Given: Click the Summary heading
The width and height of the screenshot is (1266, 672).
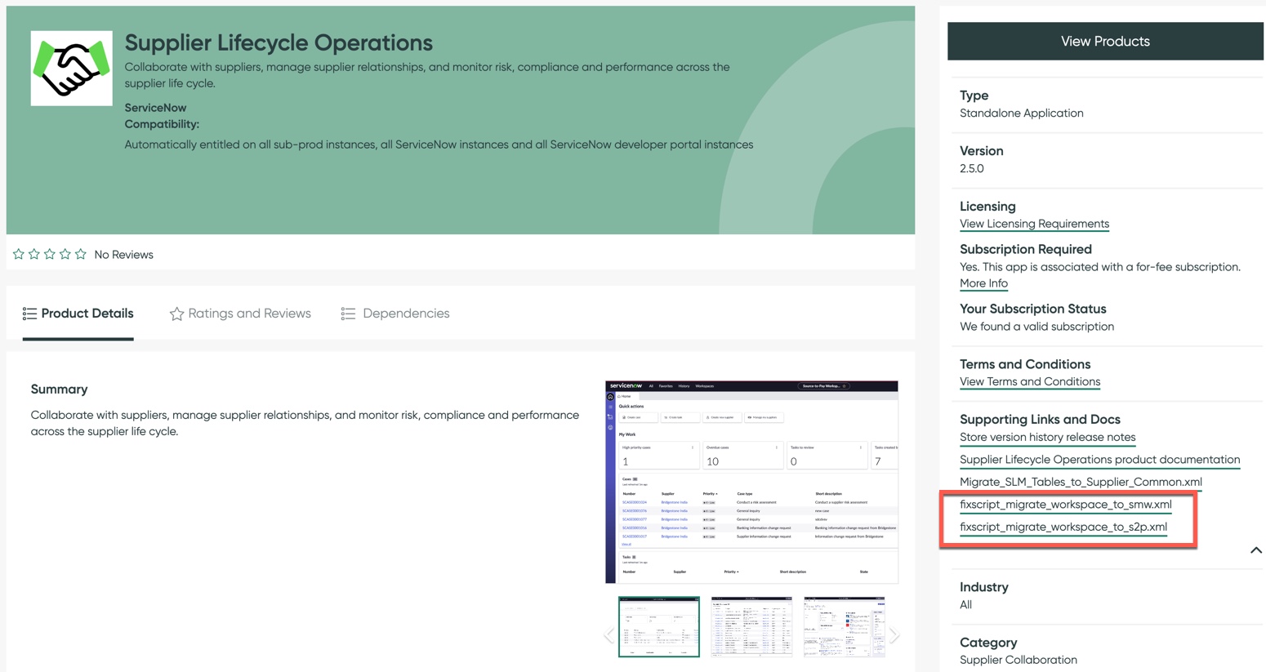Looking at the screenshot, I should click(59, 389).
